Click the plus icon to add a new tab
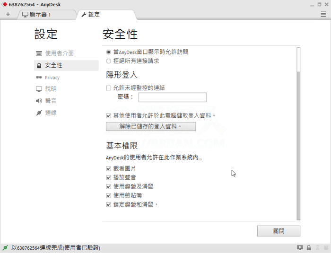This screenshot has height=253, width=331. 8,14
